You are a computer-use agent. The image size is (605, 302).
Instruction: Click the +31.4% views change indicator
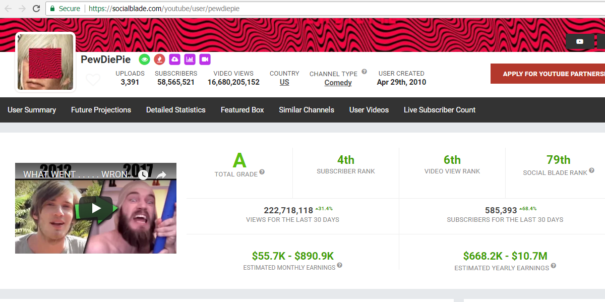point(324,208)
